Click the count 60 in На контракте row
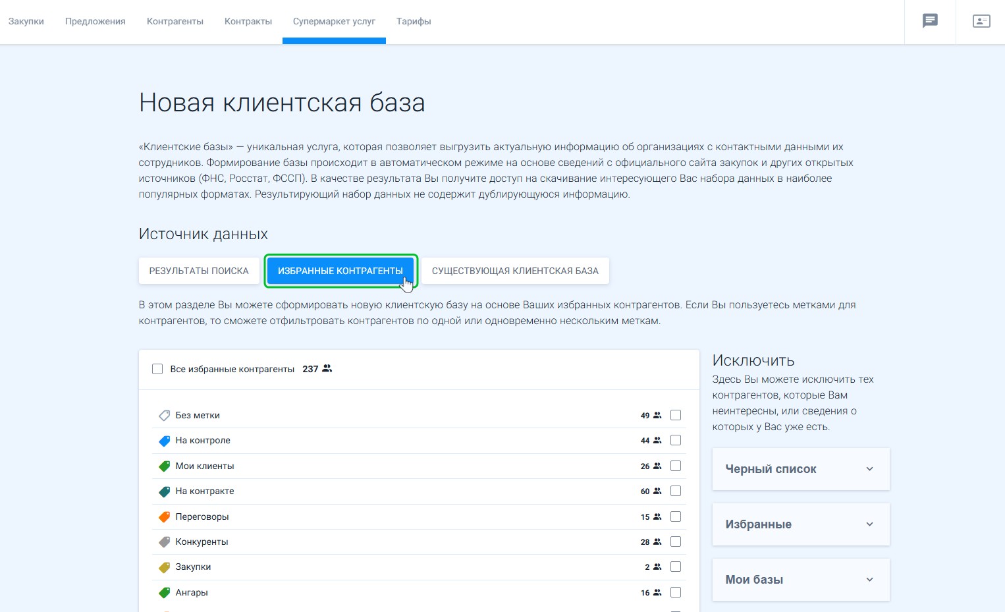The image size is (1005, 612). 645,491
